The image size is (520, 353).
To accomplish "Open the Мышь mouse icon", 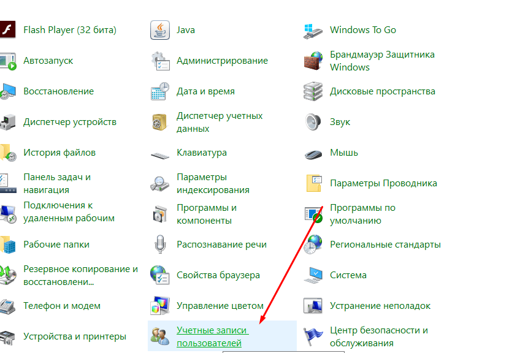I will pyautogui.click(x=313, y=154).
